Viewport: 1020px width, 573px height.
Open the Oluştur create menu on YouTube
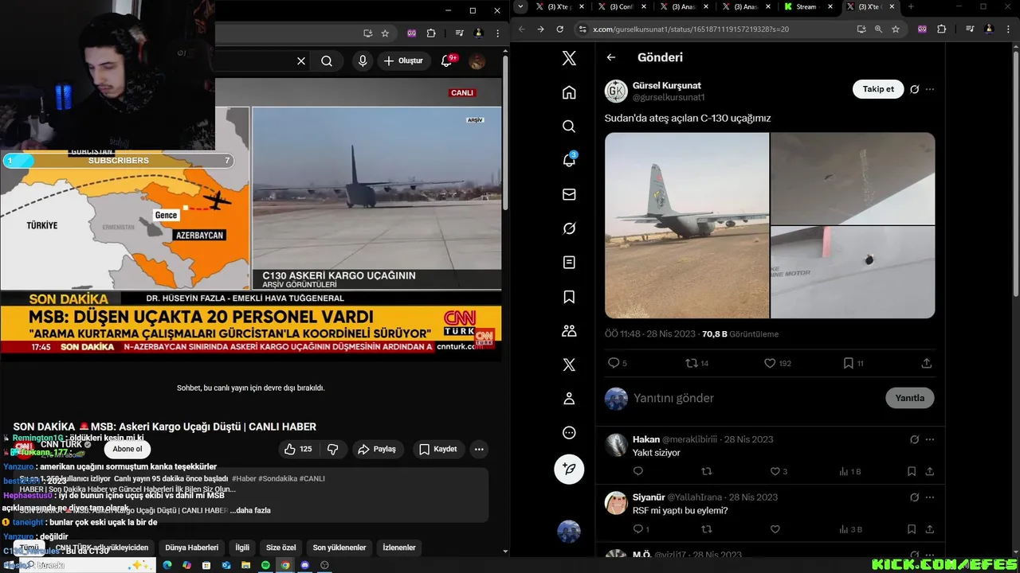[x=402, y=60]
